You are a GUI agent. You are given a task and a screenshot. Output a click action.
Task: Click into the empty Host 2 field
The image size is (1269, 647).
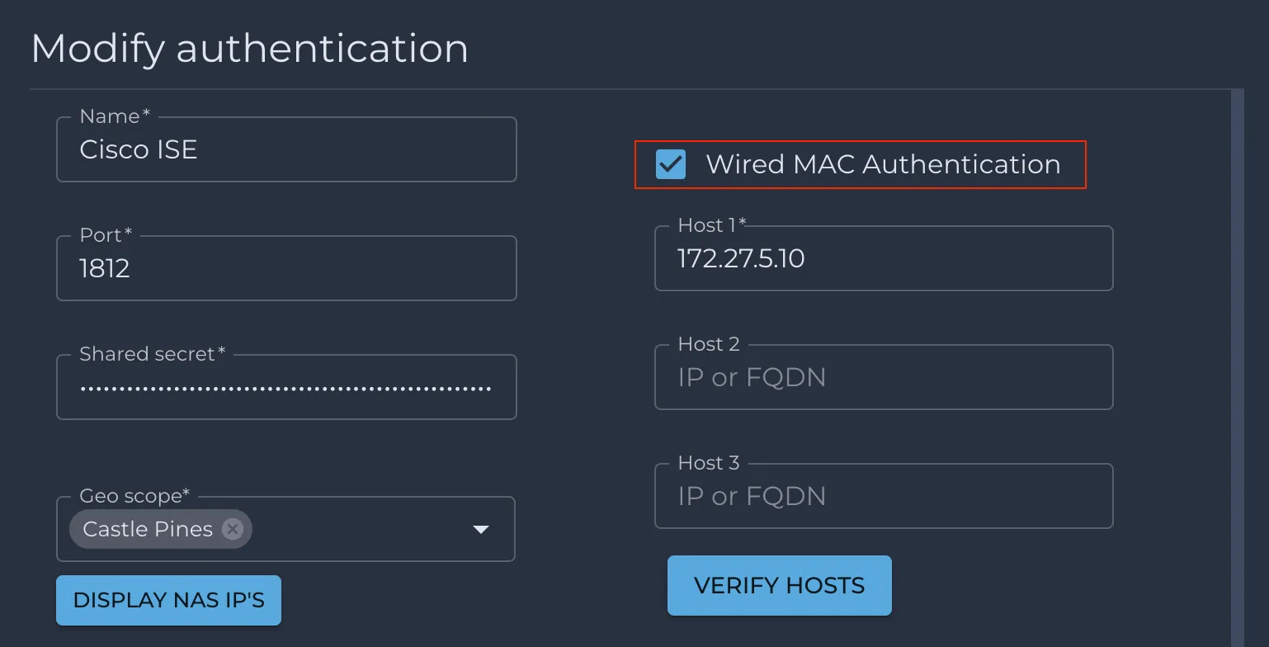(x=884, y=377)
